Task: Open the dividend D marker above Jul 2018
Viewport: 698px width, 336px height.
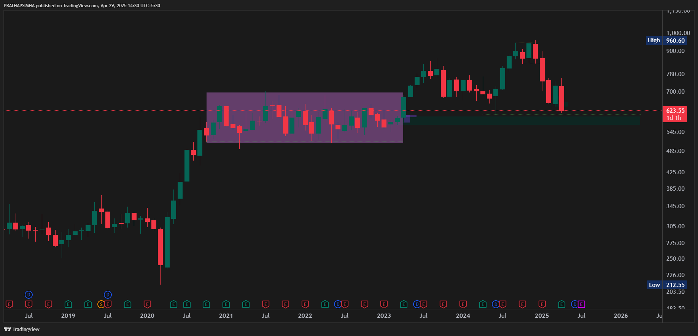Action: pyautogui.click(x=29, y=295)
